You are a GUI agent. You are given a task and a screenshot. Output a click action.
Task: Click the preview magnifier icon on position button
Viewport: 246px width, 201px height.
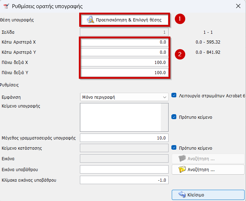click(90, 20)
